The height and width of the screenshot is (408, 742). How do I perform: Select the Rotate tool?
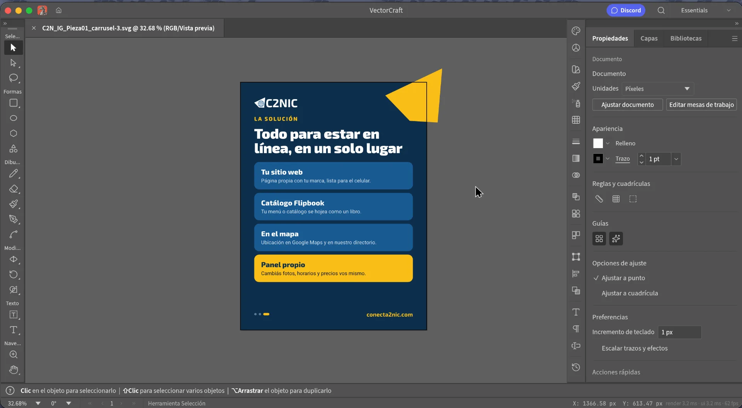coord(14,275)
